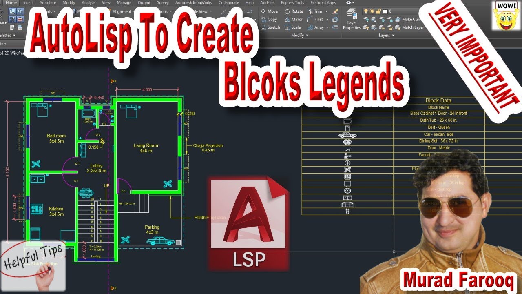Click the Make Current layer icon
This screenshot has width=522, height=294.
point(398,19)
